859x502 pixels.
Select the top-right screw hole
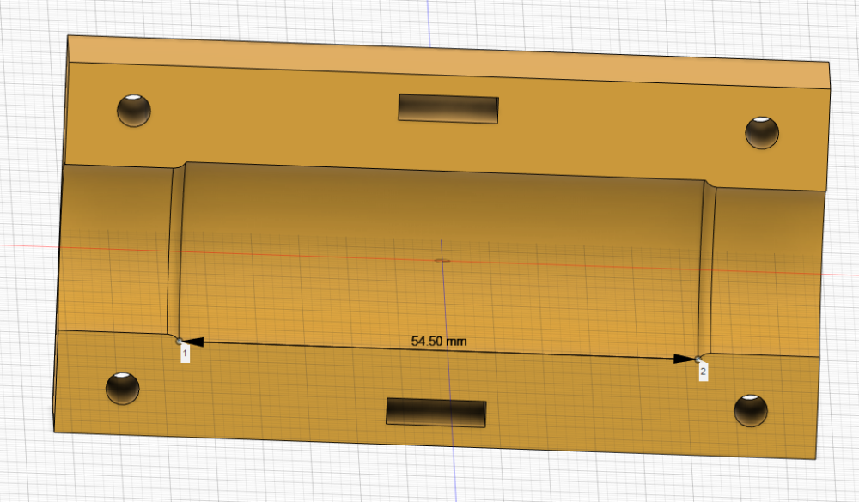pos(762,132)
